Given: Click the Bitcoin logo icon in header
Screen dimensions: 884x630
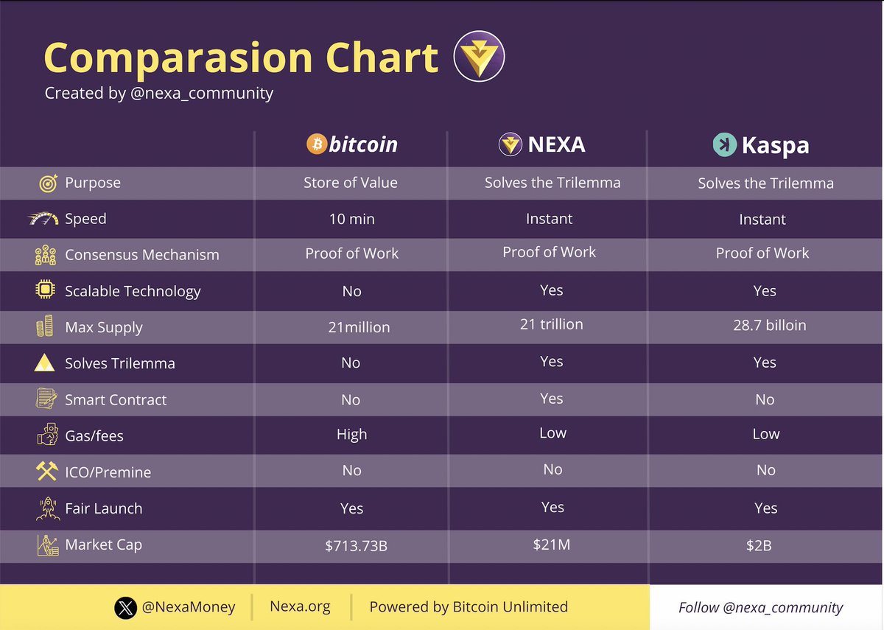Looking at the screenshot, I should [316, 144].
